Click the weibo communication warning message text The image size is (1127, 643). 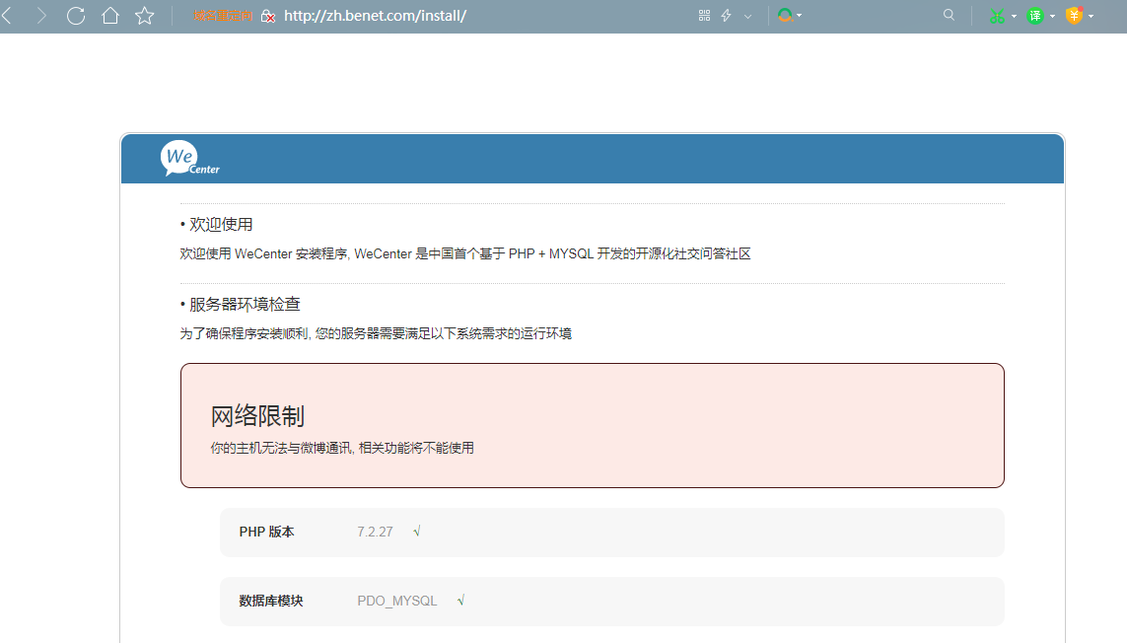[342, 448]
